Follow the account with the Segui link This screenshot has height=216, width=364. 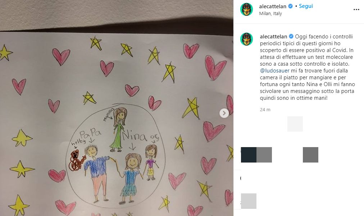(x=306, y=6)
